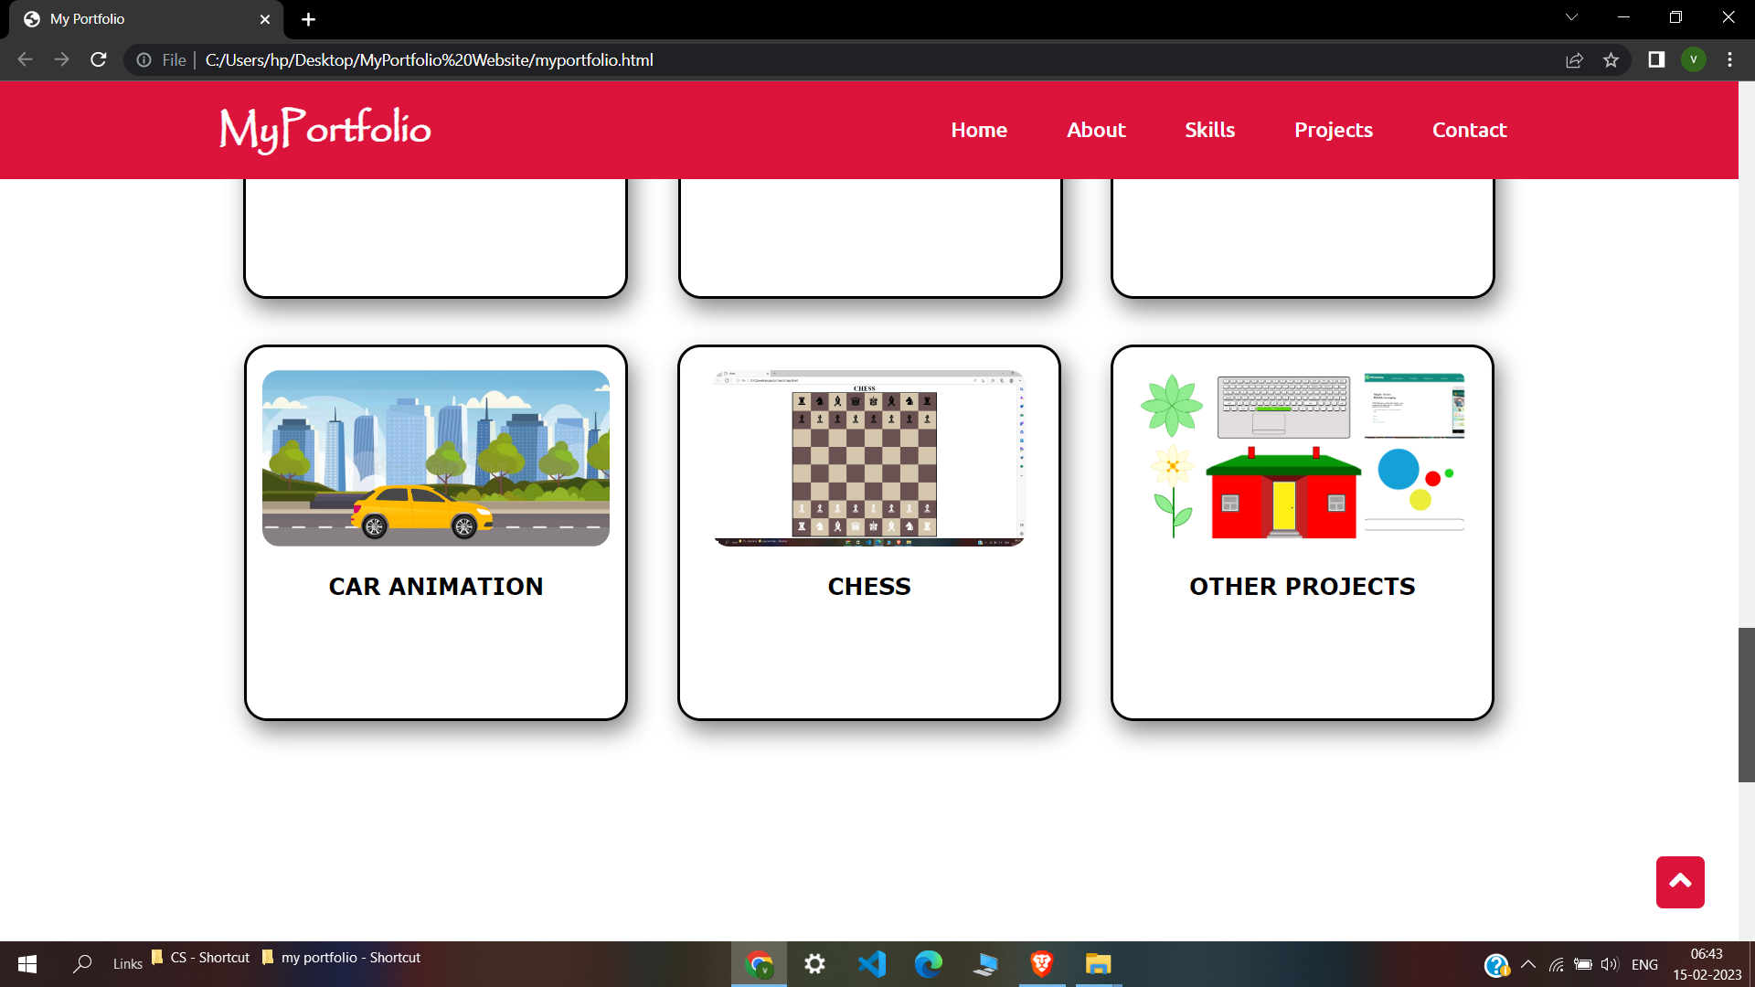
Task: Bookmark this page using the star icon
Action: (x=1611, y=59)
